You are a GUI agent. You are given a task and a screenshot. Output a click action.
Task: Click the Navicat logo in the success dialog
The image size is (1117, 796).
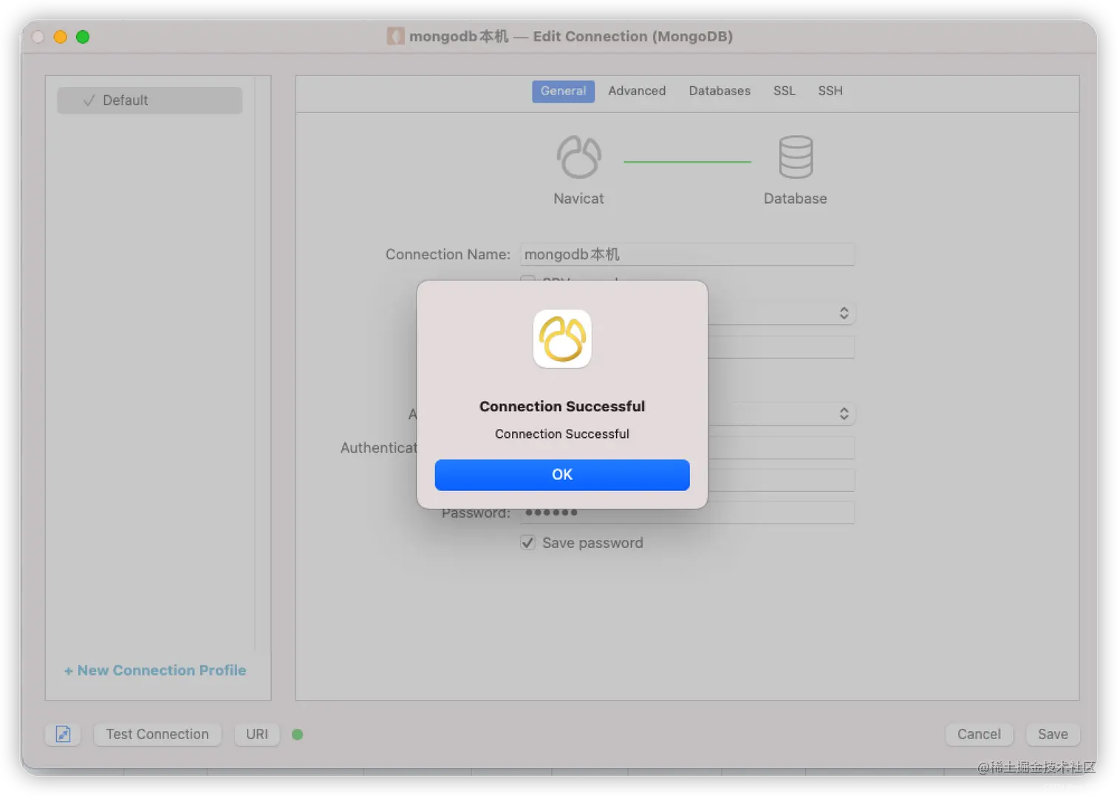click(562, 339)
